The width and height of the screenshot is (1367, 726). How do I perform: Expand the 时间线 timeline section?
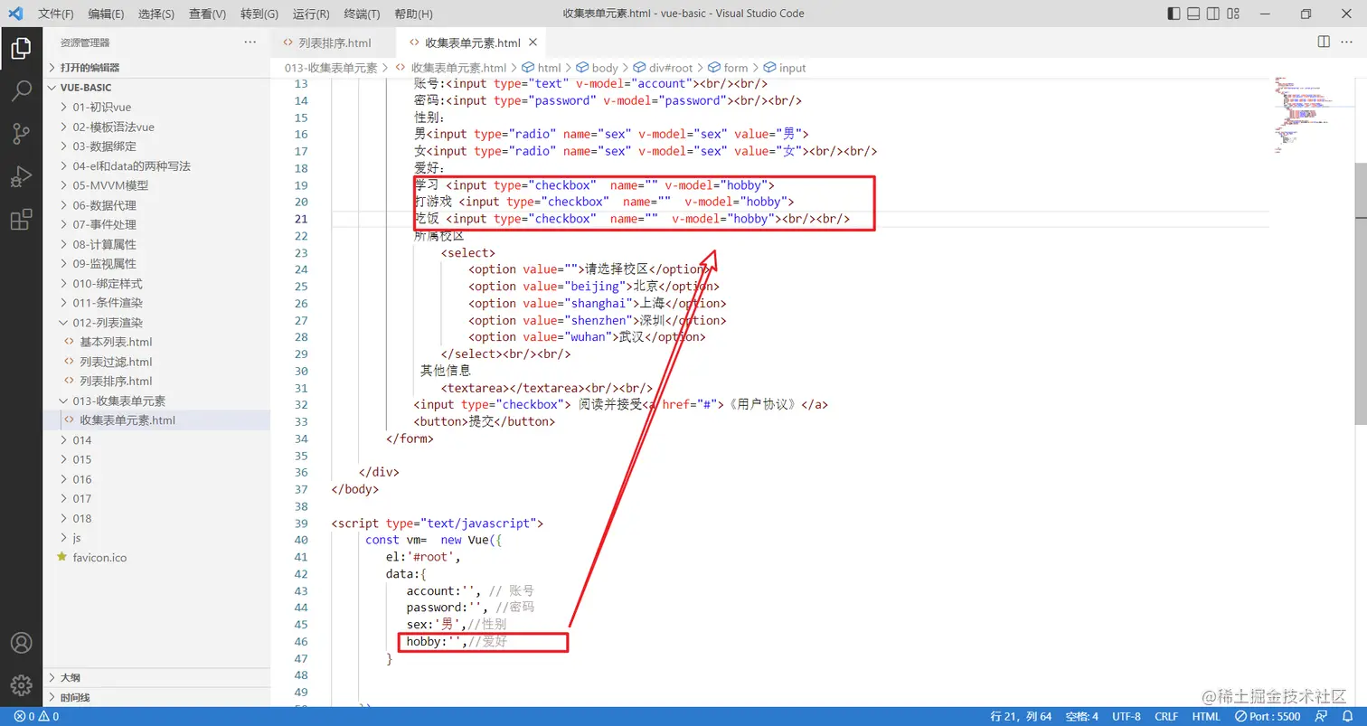click(x=157, y=697)
